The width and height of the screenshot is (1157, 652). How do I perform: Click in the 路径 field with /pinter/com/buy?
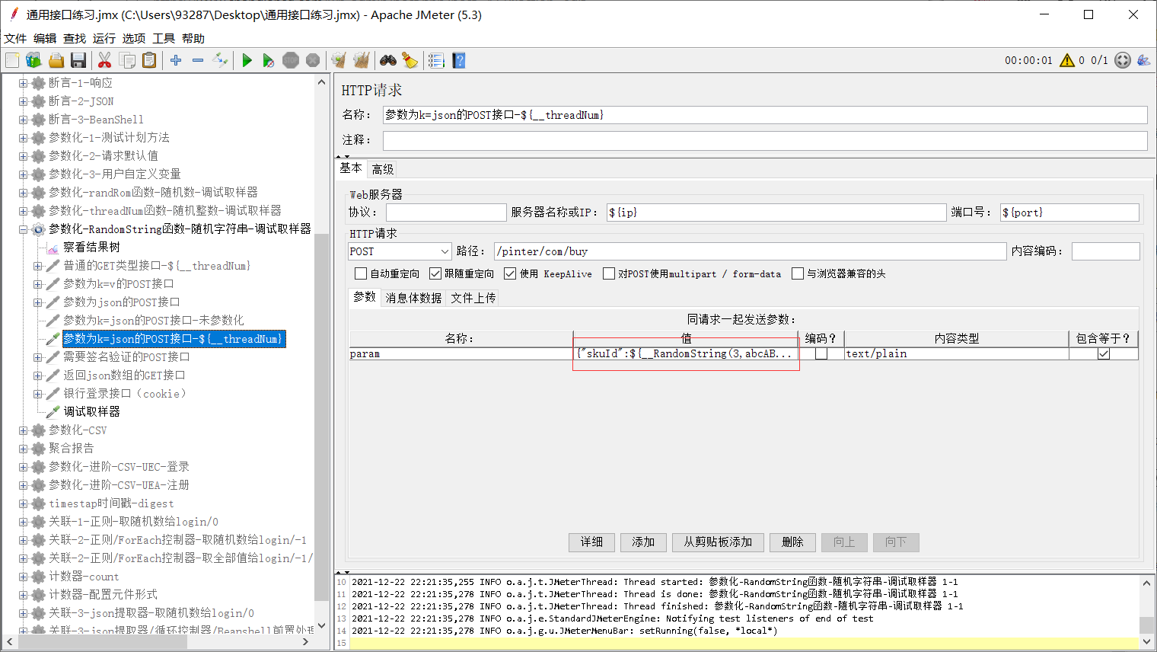[x=750, y=251]
